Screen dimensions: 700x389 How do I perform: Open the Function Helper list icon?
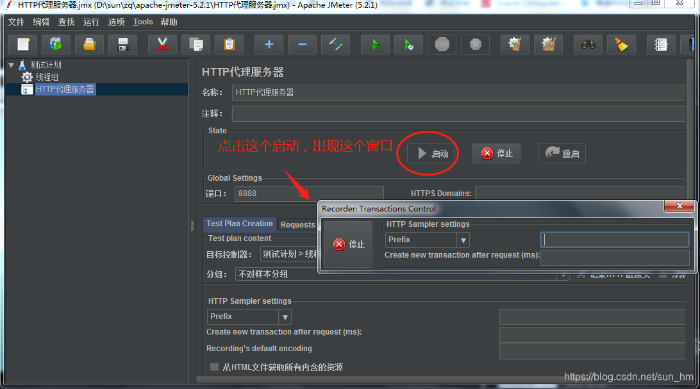tap(661, 44)
